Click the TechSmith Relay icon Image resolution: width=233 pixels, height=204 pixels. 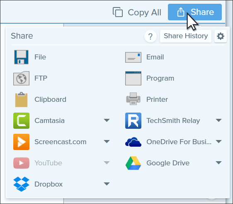(x=133, y=120)
